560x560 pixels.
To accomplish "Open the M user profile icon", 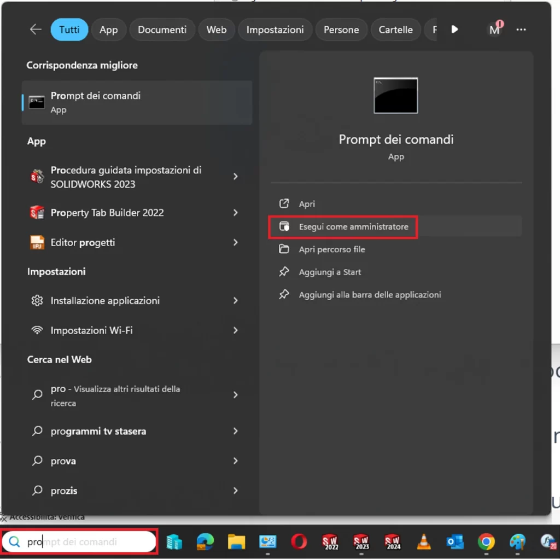I will 494,30.
